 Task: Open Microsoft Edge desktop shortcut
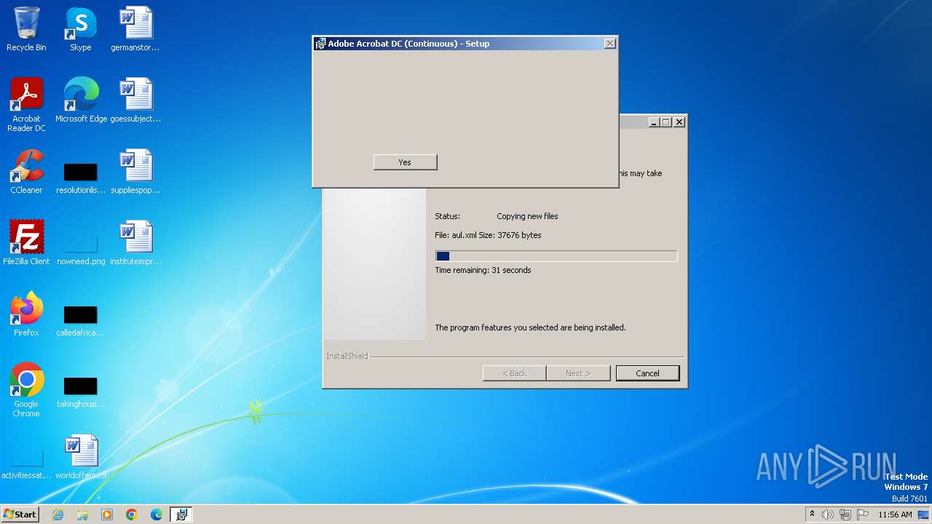point(81,100)
